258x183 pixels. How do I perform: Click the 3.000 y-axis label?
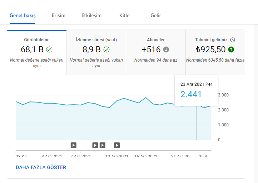click(x=223, y=95)
